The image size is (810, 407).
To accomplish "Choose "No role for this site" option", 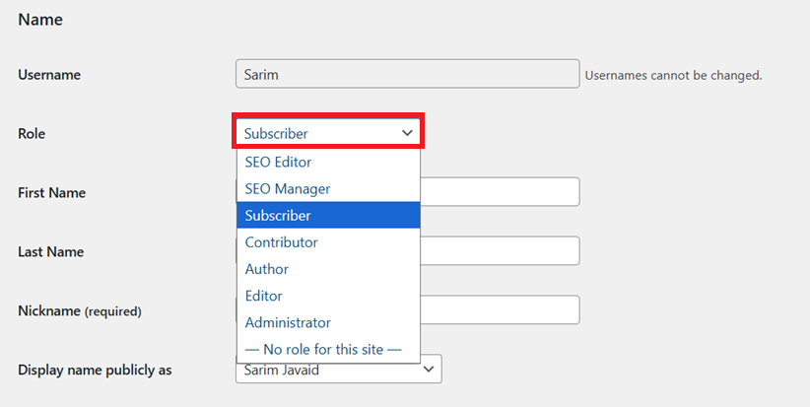I will point(328,350).
